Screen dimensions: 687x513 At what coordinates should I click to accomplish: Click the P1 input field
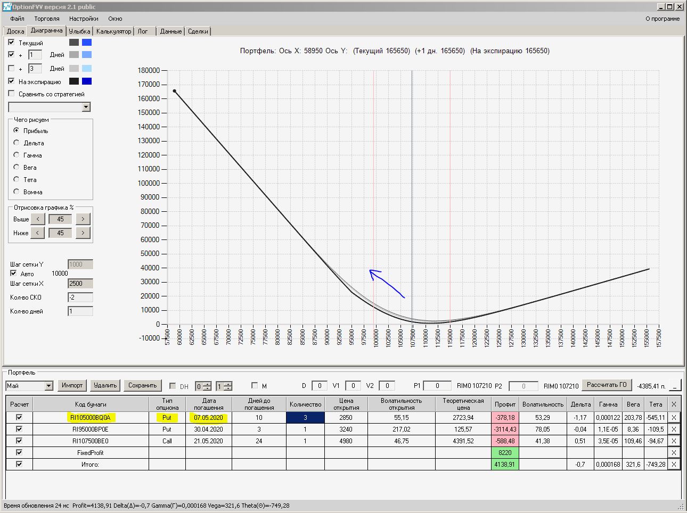pos(437,386)
